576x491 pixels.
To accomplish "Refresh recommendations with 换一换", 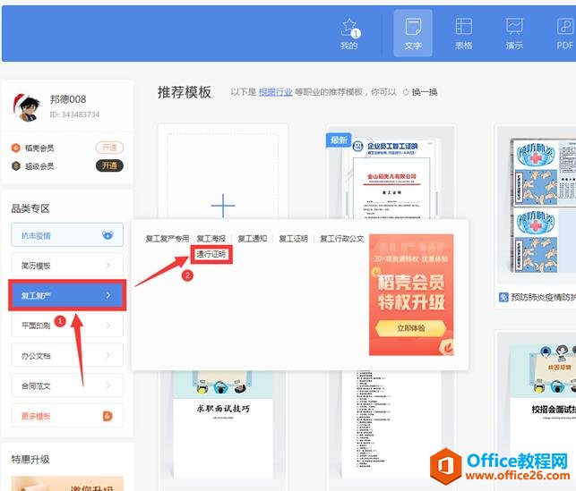I will tap(425, 92).
